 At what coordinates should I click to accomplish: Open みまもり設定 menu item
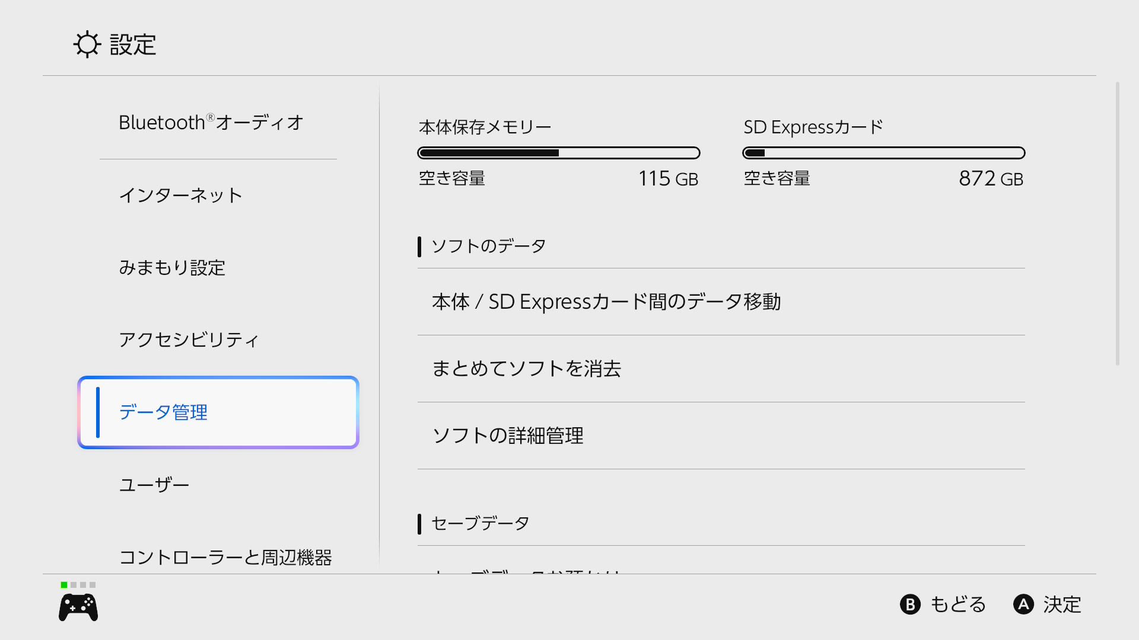172,268
